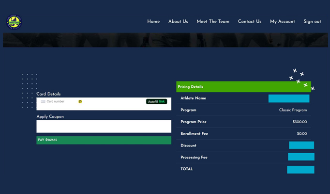Click the yellow password manager icon
This screenshot has height=194, width=330.
click(80, 101)
